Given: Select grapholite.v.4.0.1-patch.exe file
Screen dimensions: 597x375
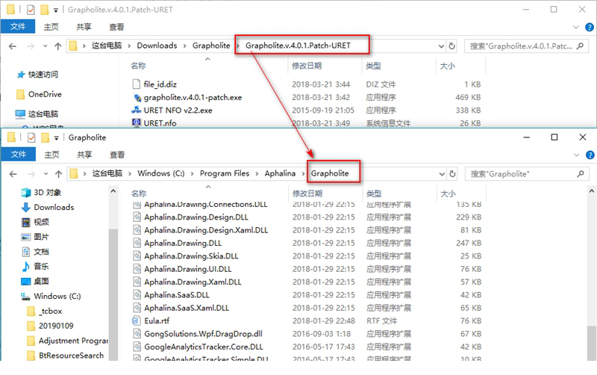Looking at the screenshot, I should (x=193, y=97).
